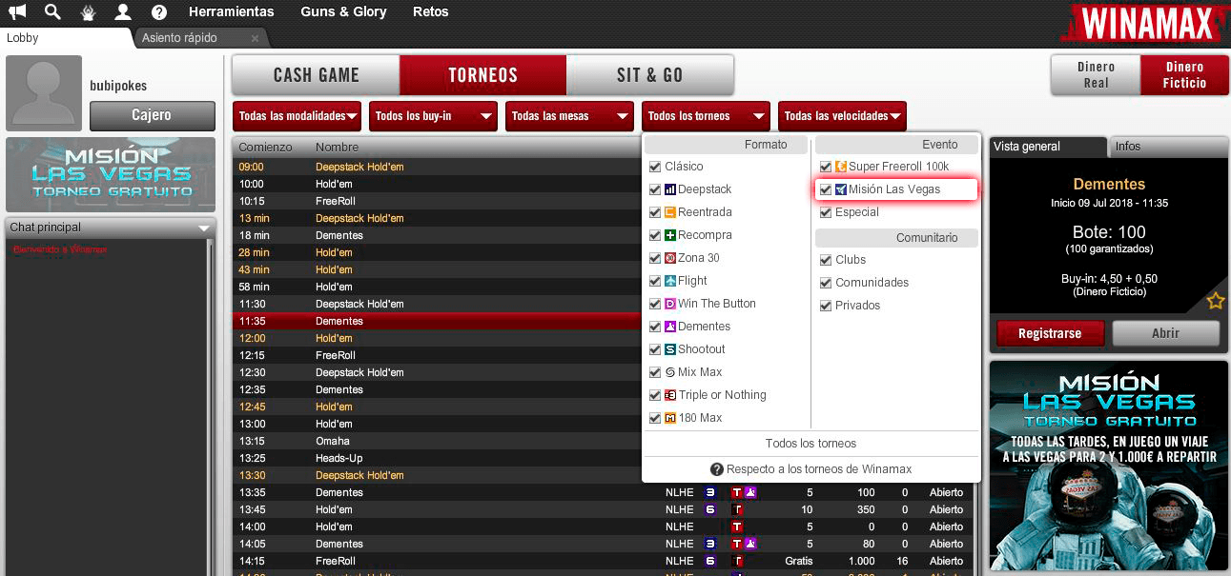Click the Triple or Nothing format icon
The width and height of the screenshot is (1231, 576).
click(670, 395)
